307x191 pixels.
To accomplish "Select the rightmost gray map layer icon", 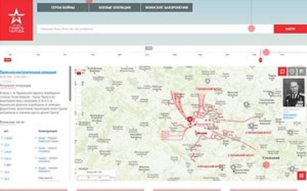I will click(302, 71).
